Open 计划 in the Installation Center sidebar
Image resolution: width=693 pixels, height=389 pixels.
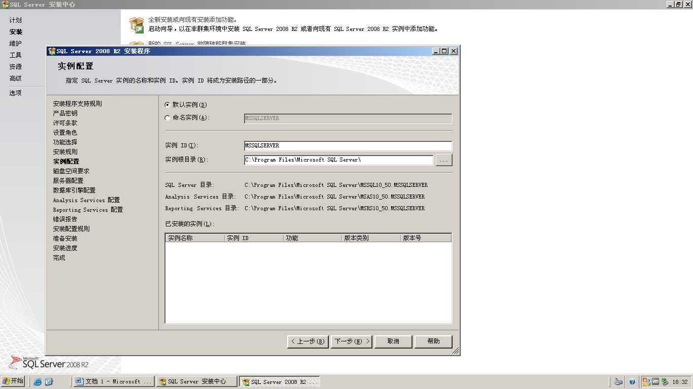[x=16, y=20]
